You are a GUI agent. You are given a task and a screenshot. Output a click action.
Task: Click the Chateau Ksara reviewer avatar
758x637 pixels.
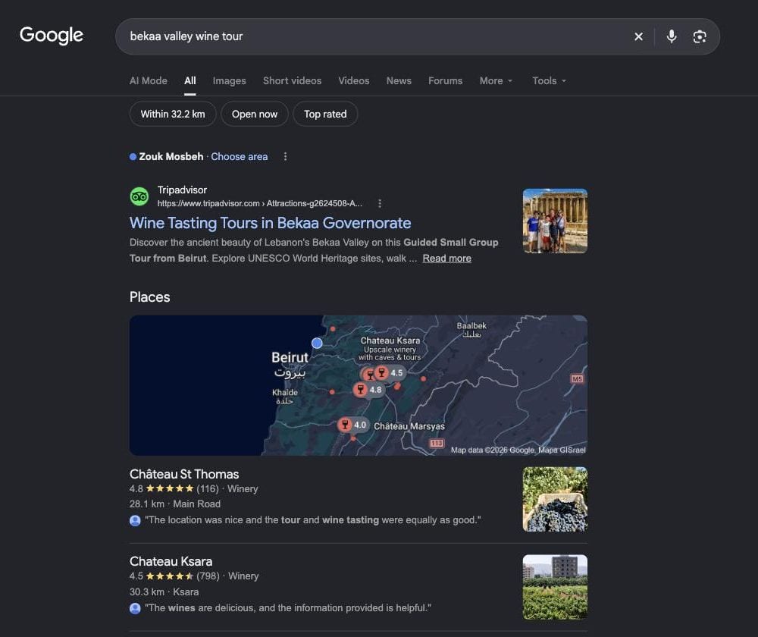point(135,608)
